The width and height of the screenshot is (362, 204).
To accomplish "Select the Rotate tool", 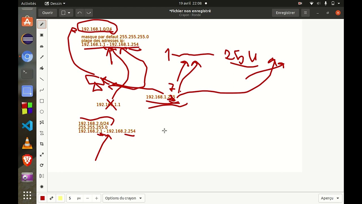I will [x=42, y=165].
